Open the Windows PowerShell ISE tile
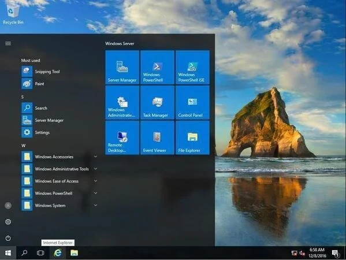The width and height of the screenshot is (346, 260). 192,68
